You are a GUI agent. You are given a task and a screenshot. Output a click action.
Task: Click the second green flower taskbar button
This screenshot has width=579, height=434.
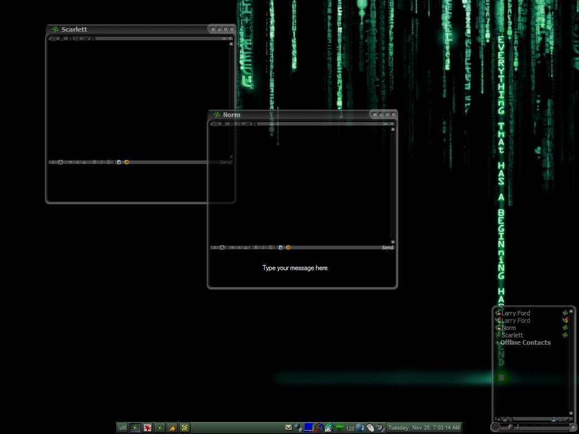click(x=160, y=428)
